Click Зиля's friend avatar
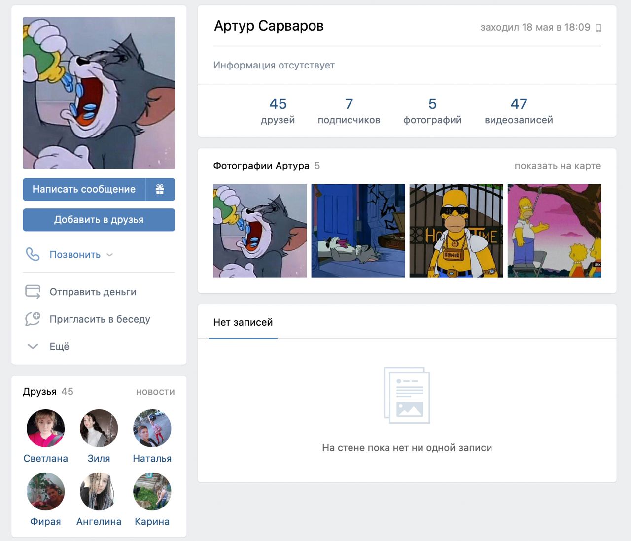Viewport: 631px width, 541px height. pyautogui.click(x=99, y=428)
